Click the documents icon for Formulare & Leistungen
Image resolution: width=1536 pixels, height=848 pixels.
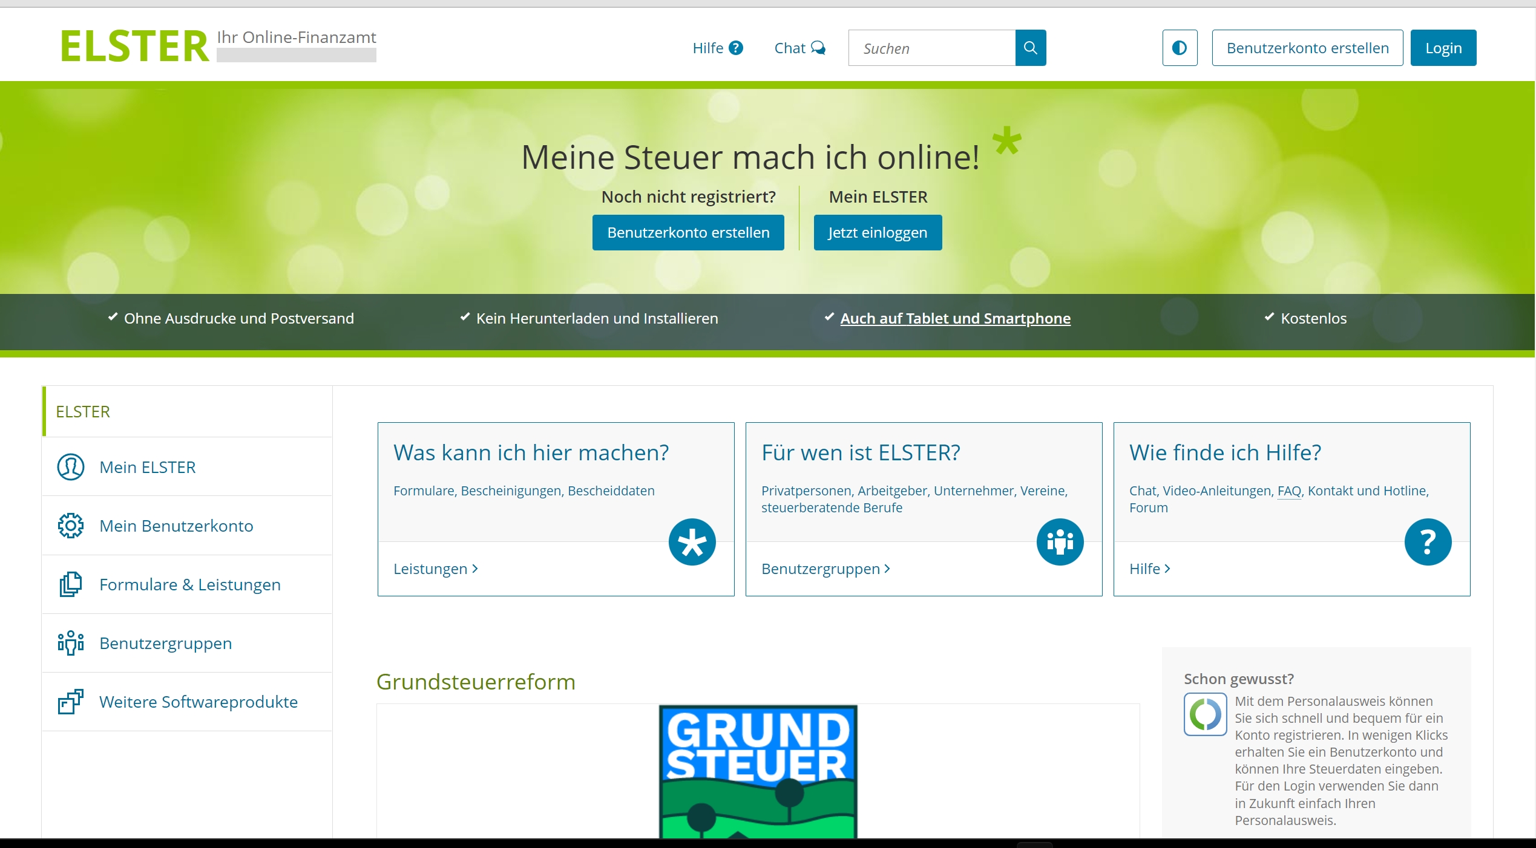point(71,584)
